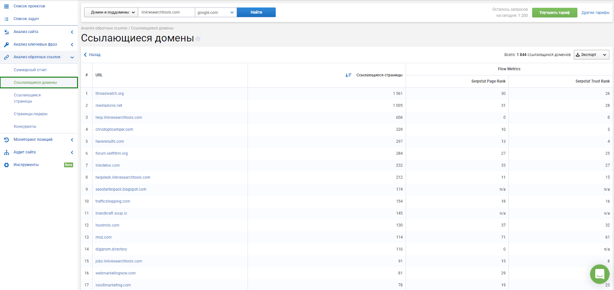614x290 pixels.
Task: Open the jobs.linkresearchtools.com link
Action: [x=119, y=261]
